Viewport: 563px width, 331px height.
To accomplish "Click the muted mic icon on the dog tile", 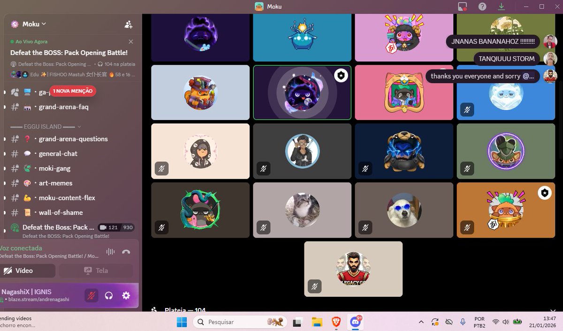I will click(365, 227).
